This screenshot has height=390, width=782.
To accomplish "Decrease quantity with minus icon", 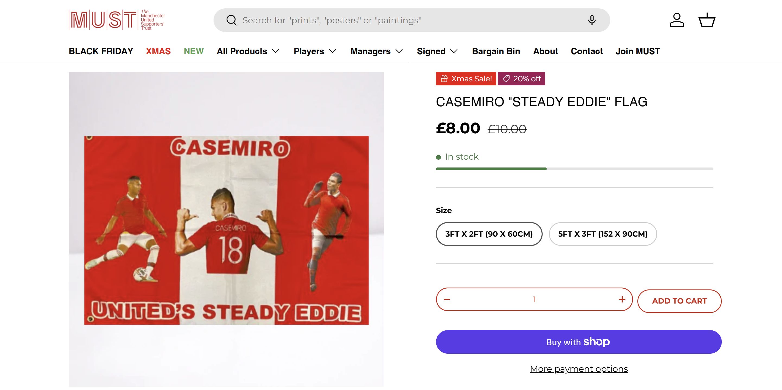I will point(447,299).
